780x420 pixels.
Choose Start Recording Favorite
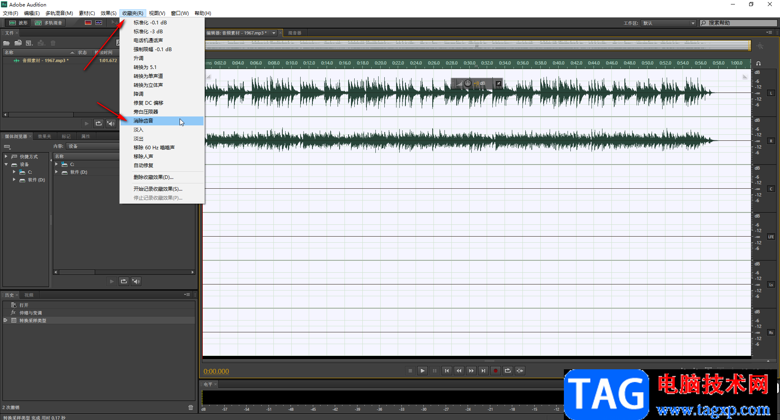click(x=162, y=189)
